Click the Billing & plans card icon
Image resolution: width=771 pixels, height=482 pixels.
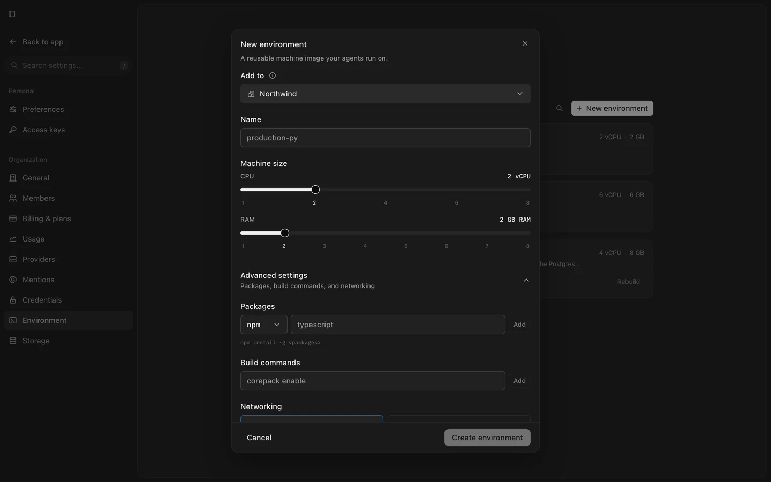(x=13, y=219)
